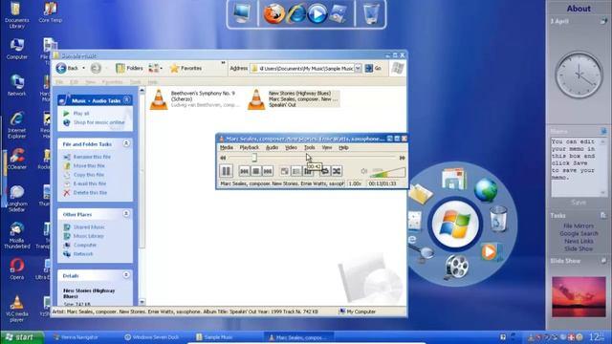
Task: Open VLC View menu
Action: coord(327,147)
